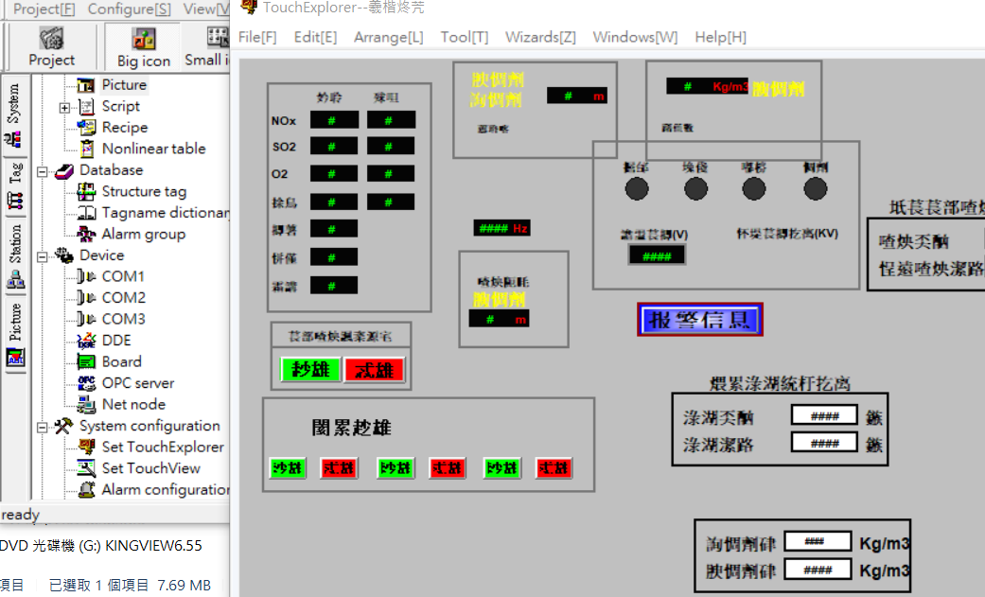Switch to Big icon view

click(x=143, y=46)
